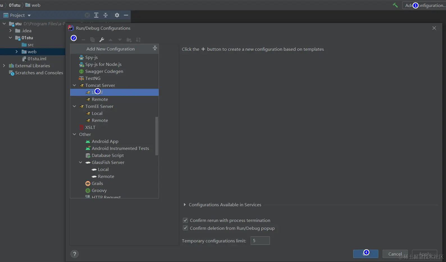Expand the .idea folder

10,31
